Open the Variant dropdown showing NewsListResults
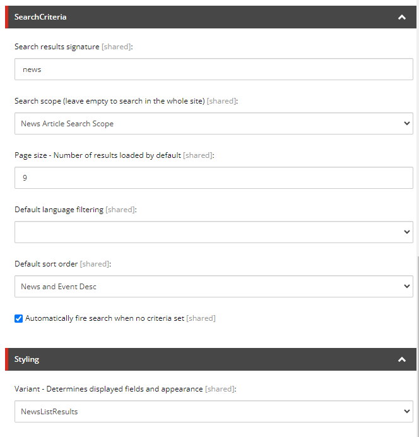This screenshot has width=419, height=437. click(x=213, y=411)
